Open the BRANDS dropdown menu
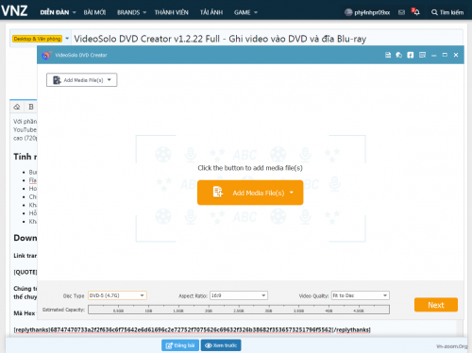 tap(131, 12)
